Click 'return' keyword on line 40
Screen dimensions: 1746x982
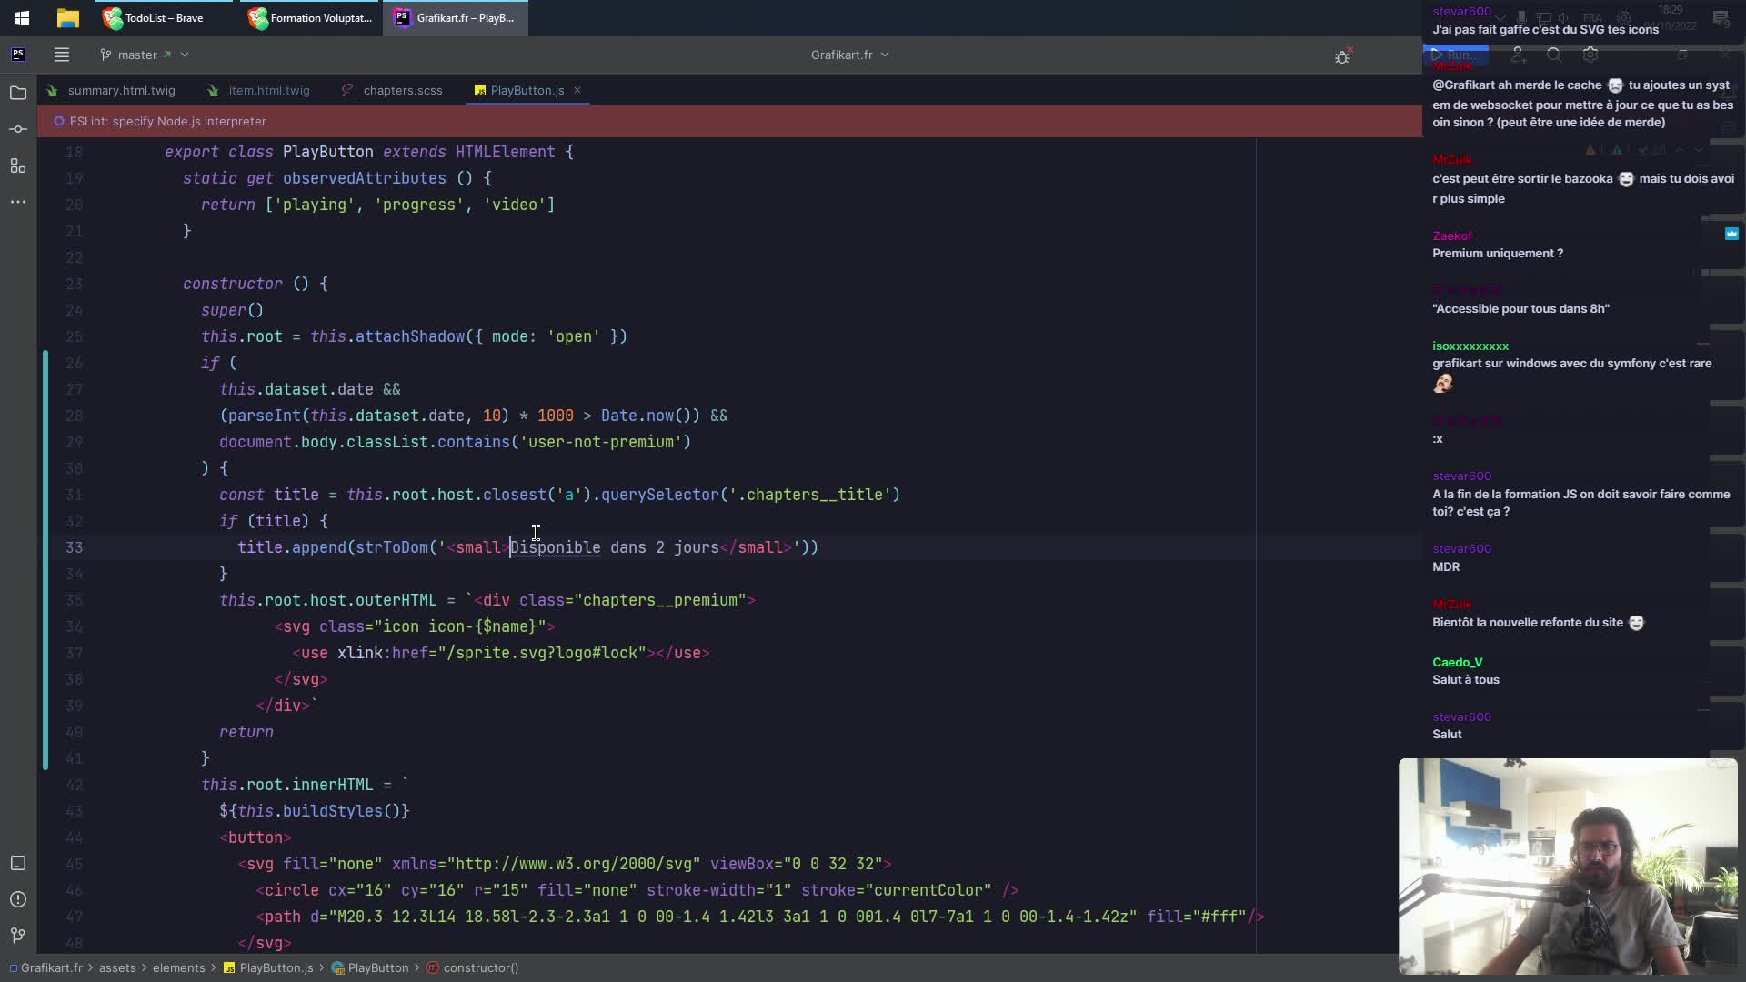click(246, 732)
